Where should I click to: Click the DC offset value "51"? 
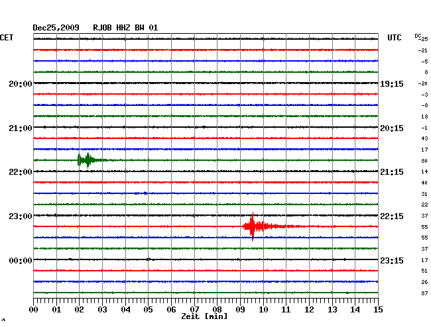click(x=424, y=271)
